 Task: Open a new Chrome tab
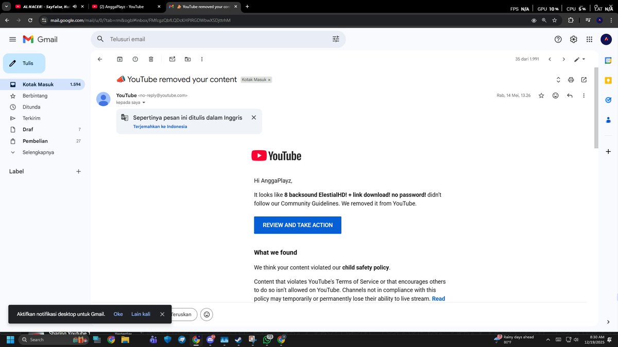(x=247, y=7)
